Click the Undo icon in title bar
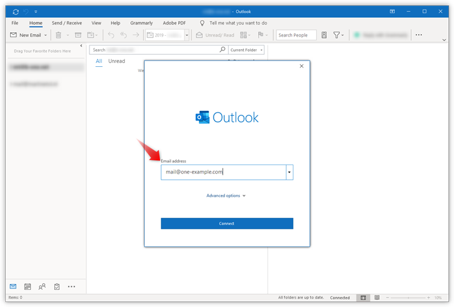 (26, 11)
